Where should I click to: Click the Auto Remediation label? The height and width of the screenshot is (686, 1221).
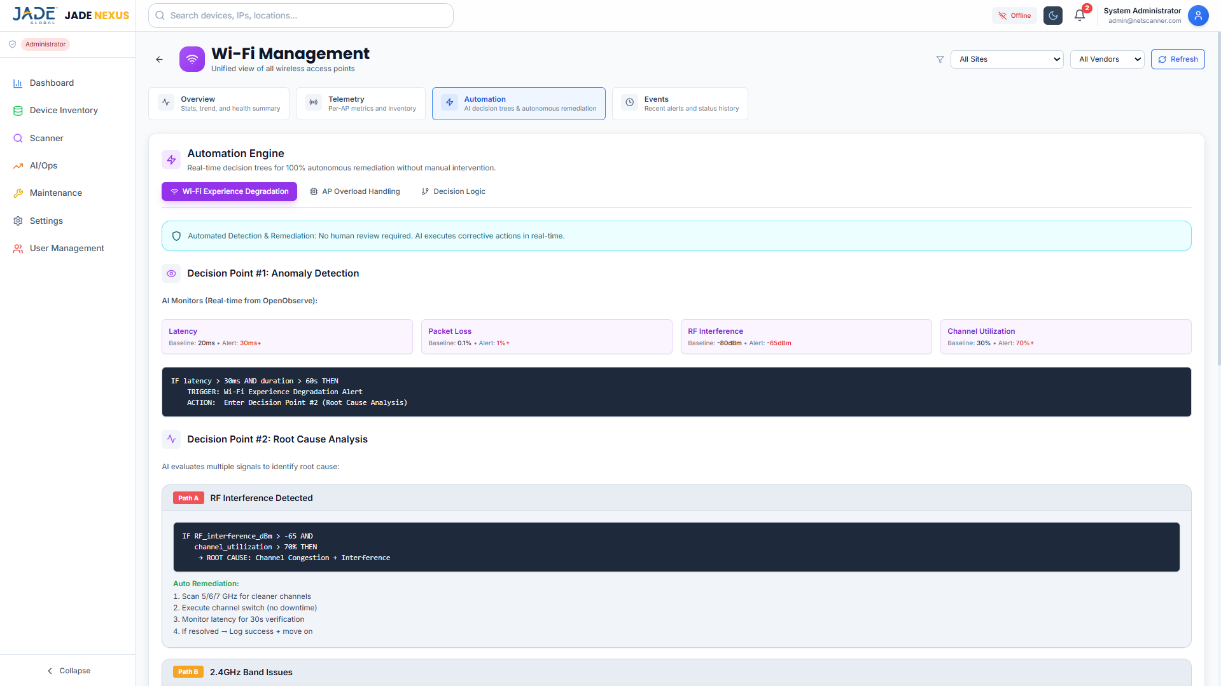[206, 584]
